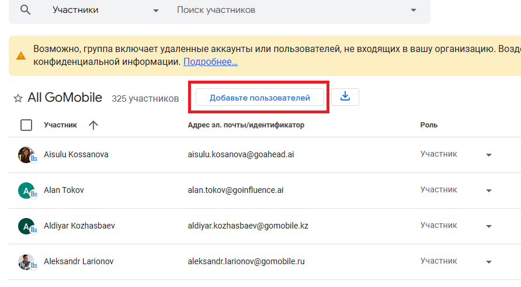Open Aleksandr Larionov's role dropdown
This screenshot has width=521, height=287.
[x=489, y=261]
